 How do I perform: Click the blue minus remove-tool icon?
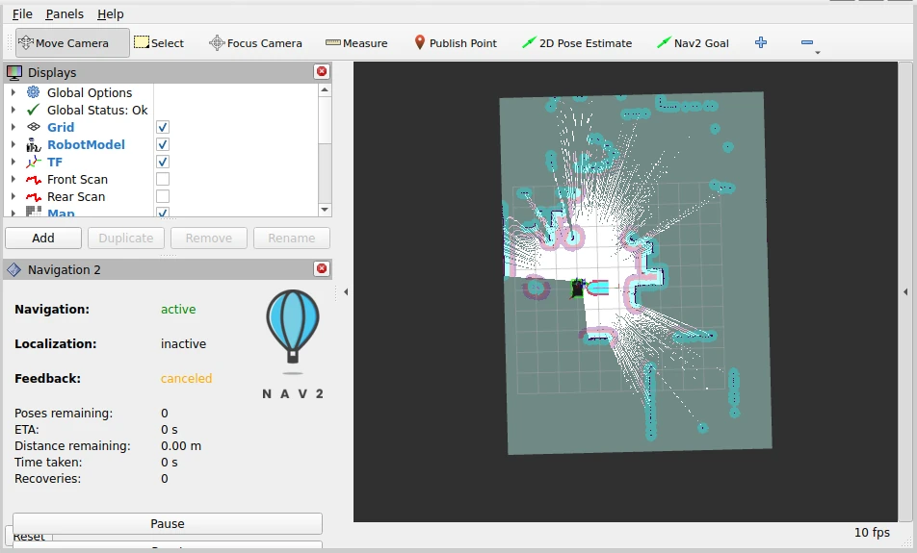coord(807,42)
